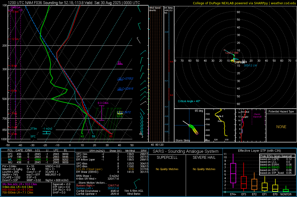Click the NONE hazard type text

coord(281,127)
